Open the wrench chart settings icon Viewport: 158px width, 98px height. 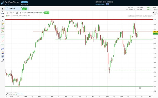click(154, 13)
